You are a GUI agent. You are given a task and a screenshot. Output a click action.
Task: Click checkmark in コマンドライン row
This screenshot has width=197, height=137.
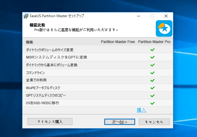pos(152,73)
